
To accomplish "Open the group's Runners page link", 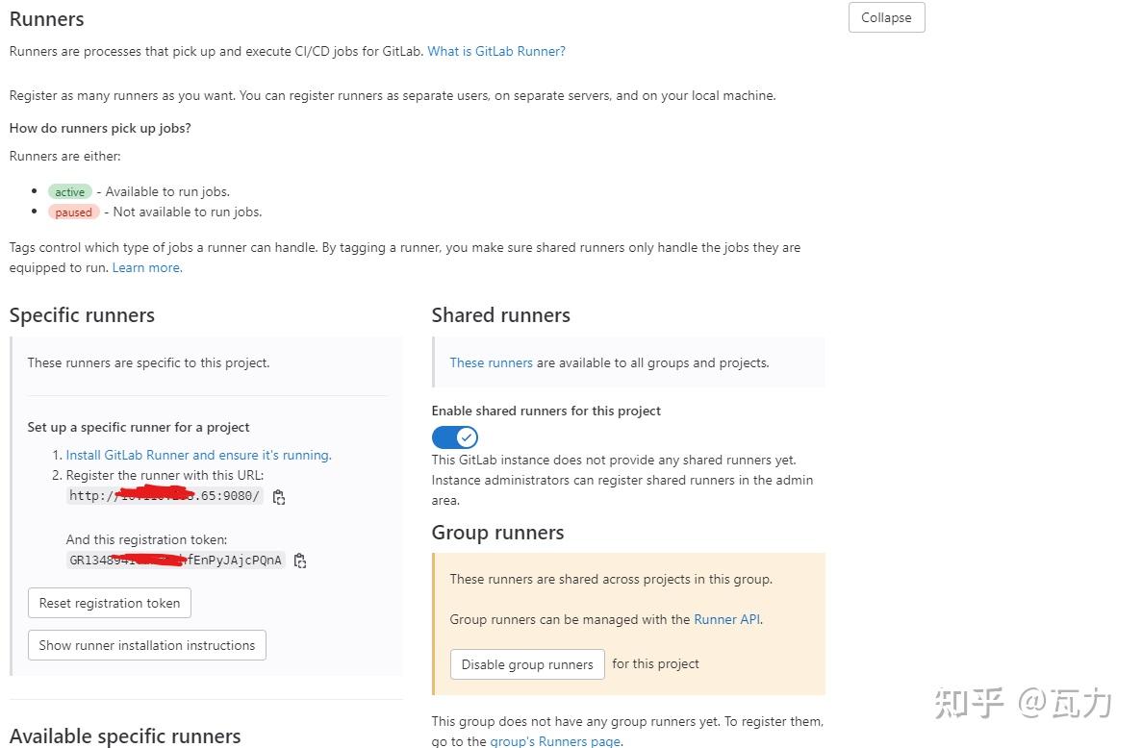I will (x=555, y=741).
